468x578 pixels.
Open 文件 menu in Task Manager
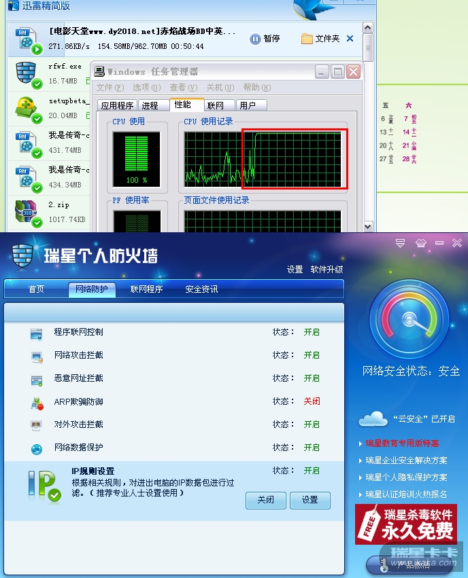coord(110,88)
